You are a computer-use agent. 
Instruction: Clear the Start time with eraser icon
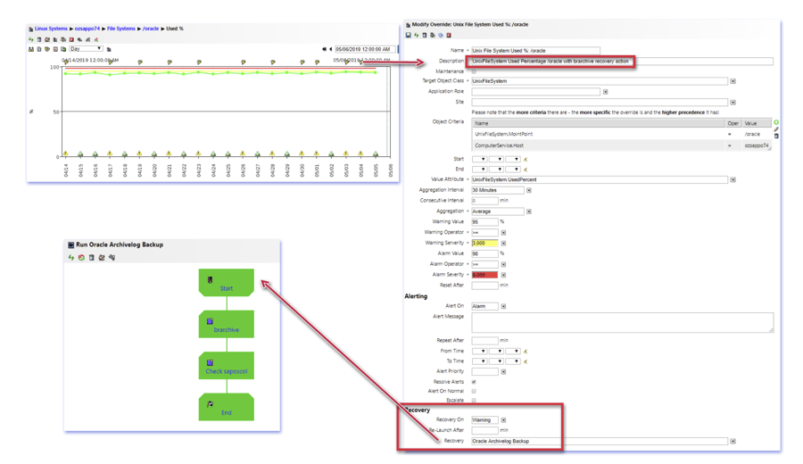click(526, 159)
